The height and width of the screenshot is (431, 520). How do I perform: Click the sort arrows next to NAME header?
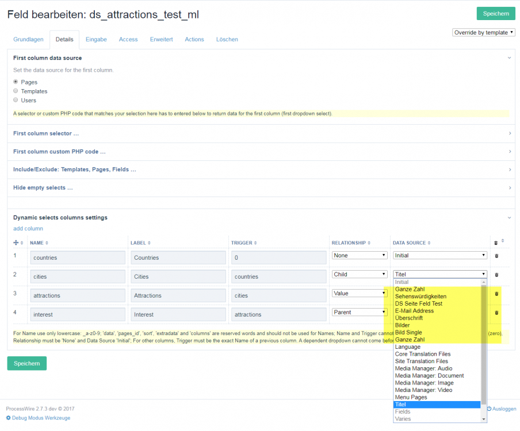coord(47,243)
